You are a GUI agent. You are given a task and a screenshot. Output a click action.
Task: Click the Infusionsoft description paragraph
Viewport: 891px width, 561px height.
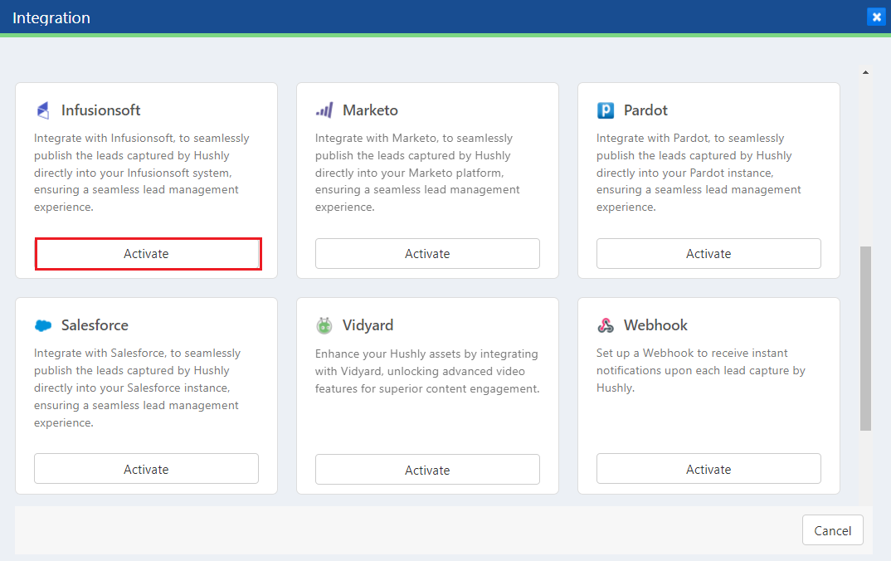(142, 173)
